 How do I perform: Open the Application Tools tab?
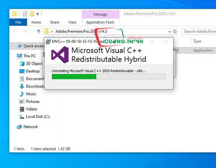pos(100,22)
